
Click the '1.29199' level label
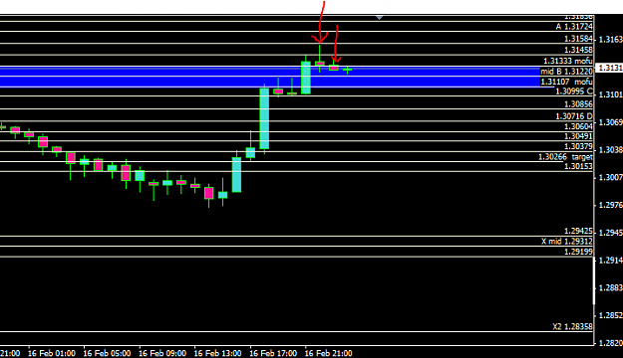578,252
